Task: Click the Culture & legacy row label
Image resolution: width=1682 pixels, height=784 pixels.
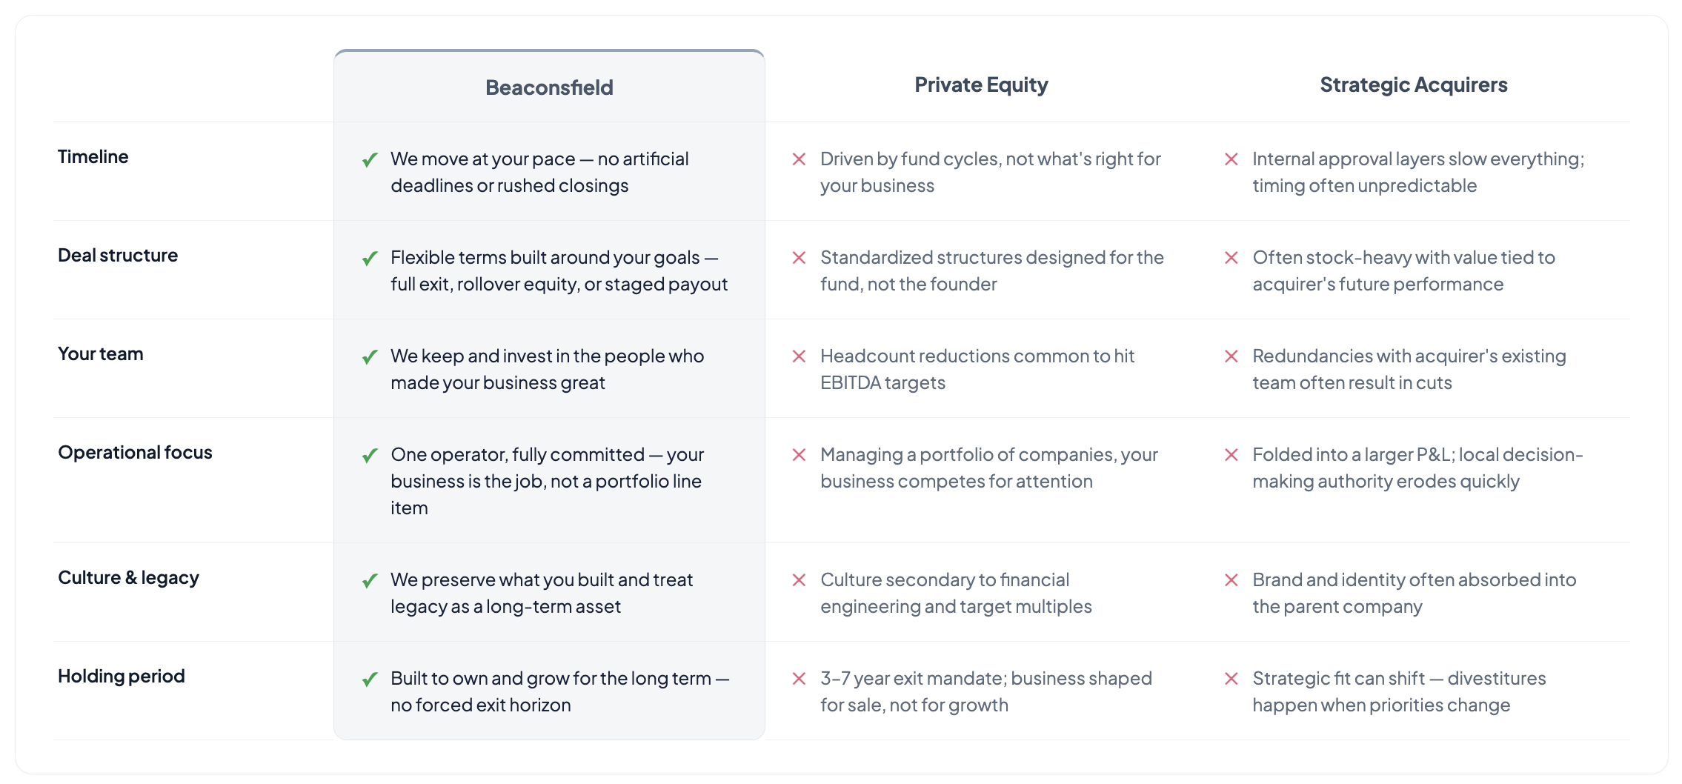Action: (x=128, y=578)
